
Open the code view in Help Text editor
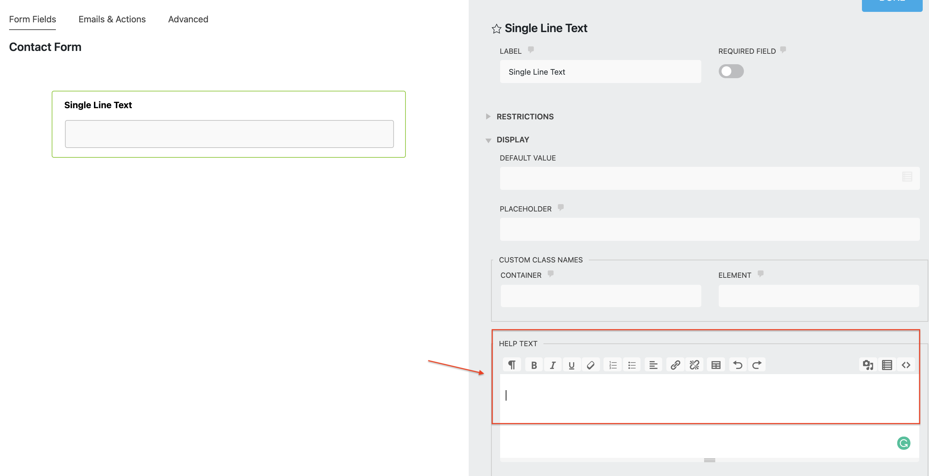coord(906,364)
